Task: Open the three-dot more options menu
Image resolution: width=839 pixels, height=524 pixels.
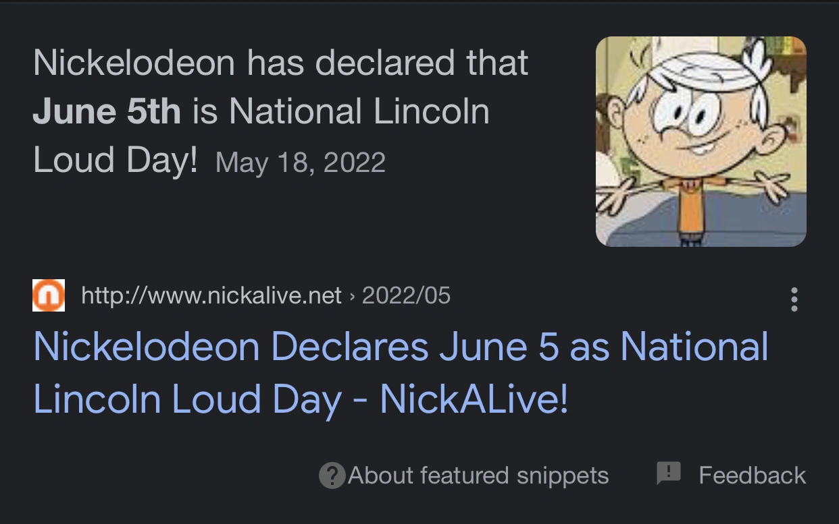Action: 794,299
